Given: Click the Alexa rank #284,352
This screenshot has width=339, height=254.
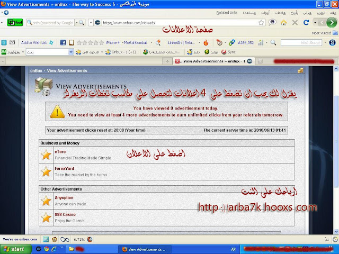Looking at the screenshot, I should click(x=246, y=42).
